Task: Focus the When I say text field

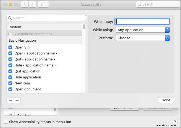Action: (x=142, y=22)
